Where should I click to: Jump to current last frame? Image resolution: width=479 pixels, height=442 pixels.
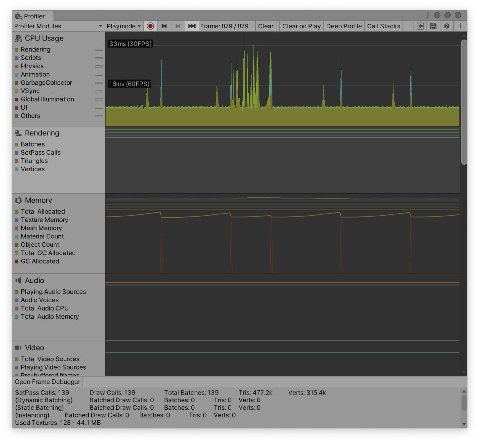coord(192,26)
